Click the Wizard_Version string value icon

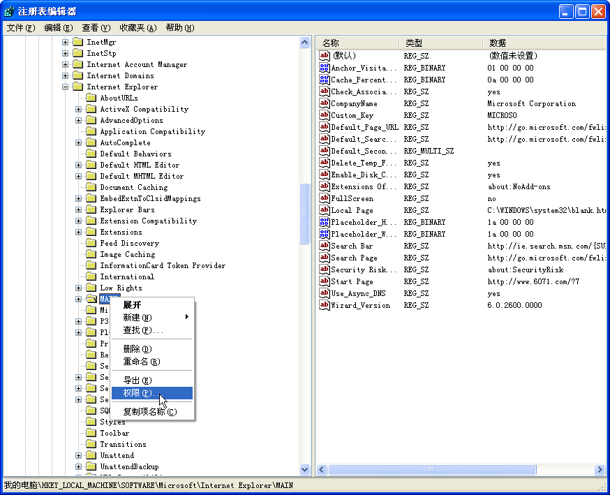click(x=324, y=305)
